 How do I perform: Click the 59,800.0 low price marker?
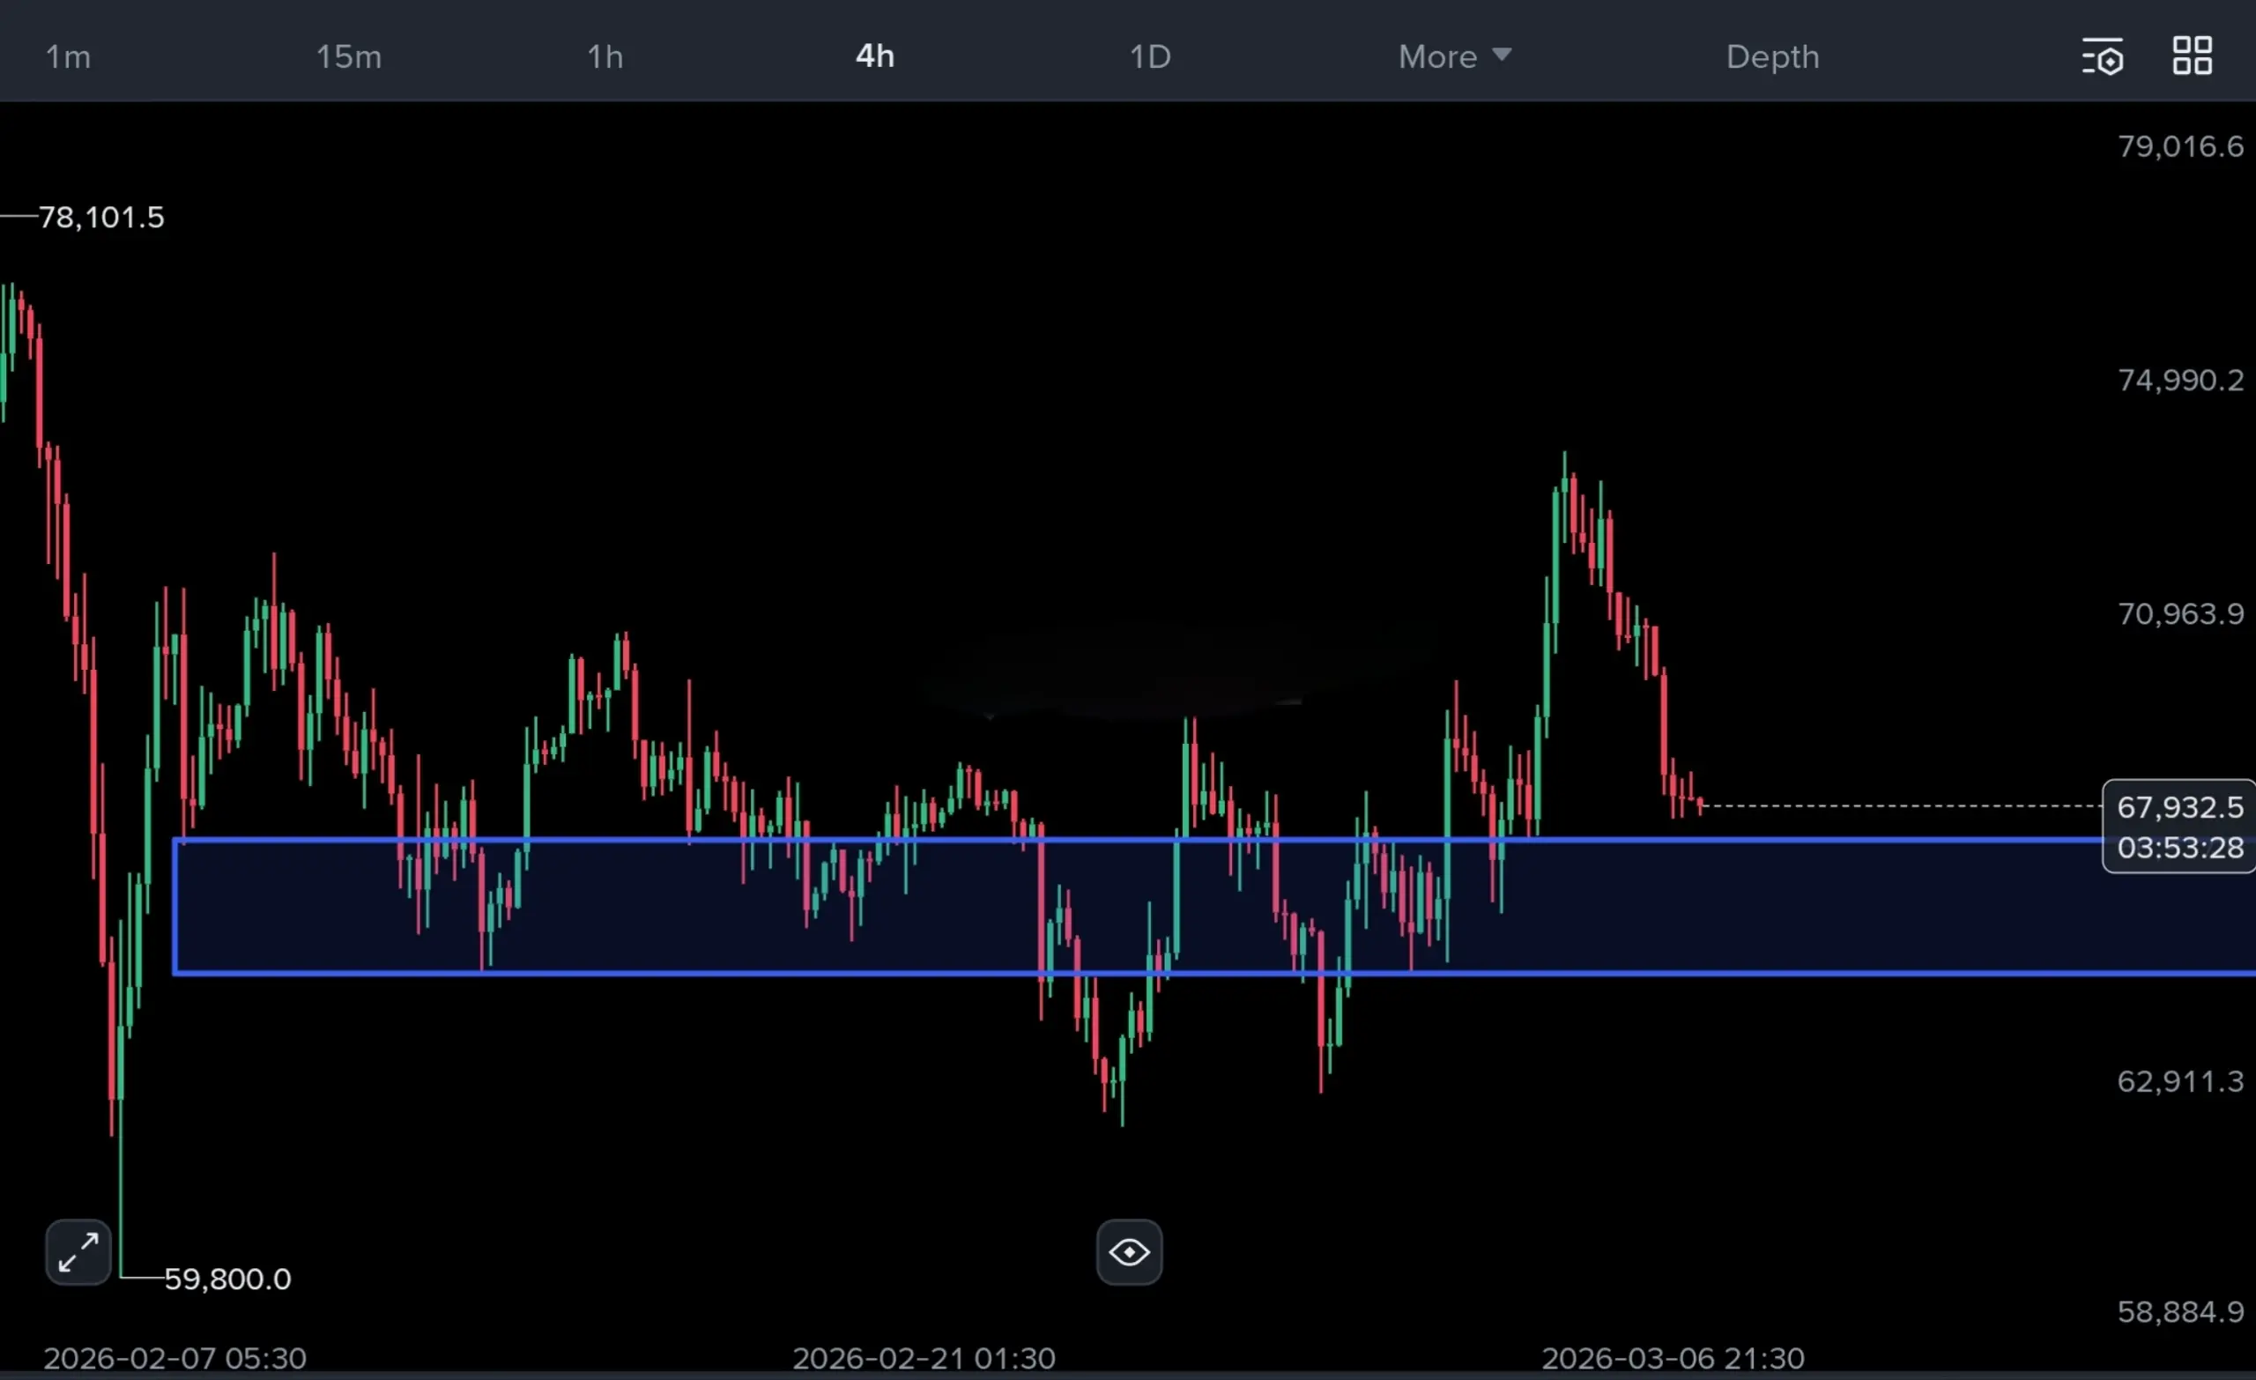(227, 1279)
